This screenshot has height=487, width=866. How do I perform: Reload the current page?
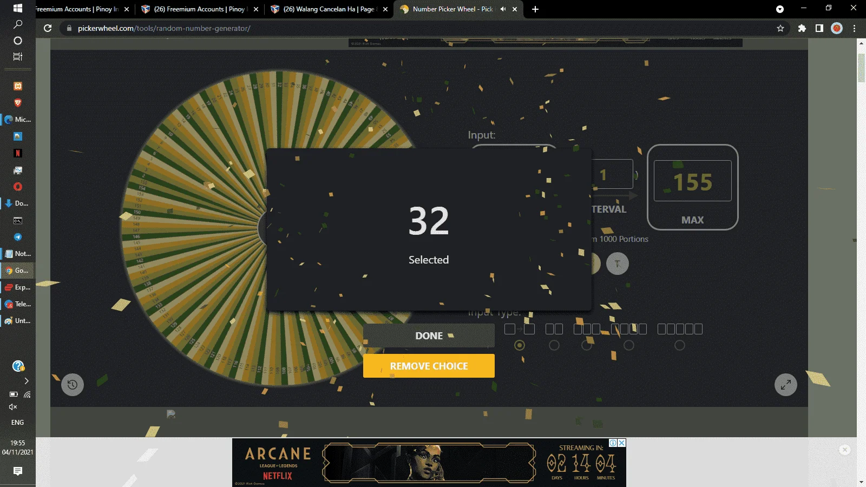[x=48, y=28]
